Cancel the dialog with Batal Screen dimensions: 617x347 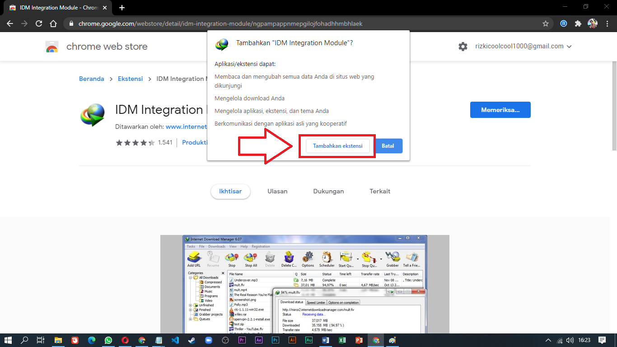point(388,146)
